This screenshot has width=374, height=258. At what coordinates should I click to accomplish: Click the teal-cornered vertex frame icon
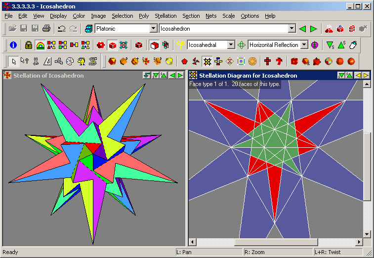coord(124,45)
